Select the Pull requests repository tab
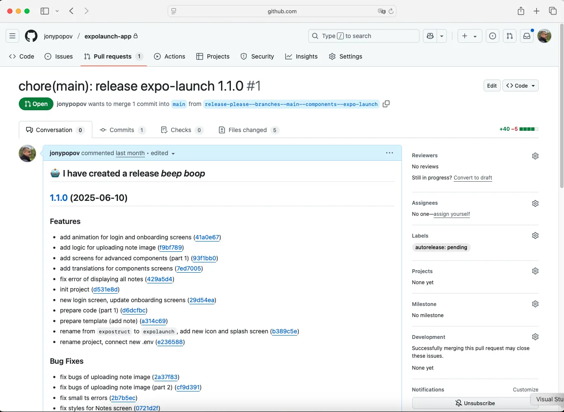 (113, 56)
